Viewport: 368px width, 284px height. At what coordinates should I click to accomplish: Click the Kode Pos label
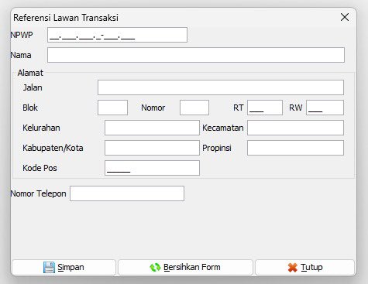tap(40, 168)
